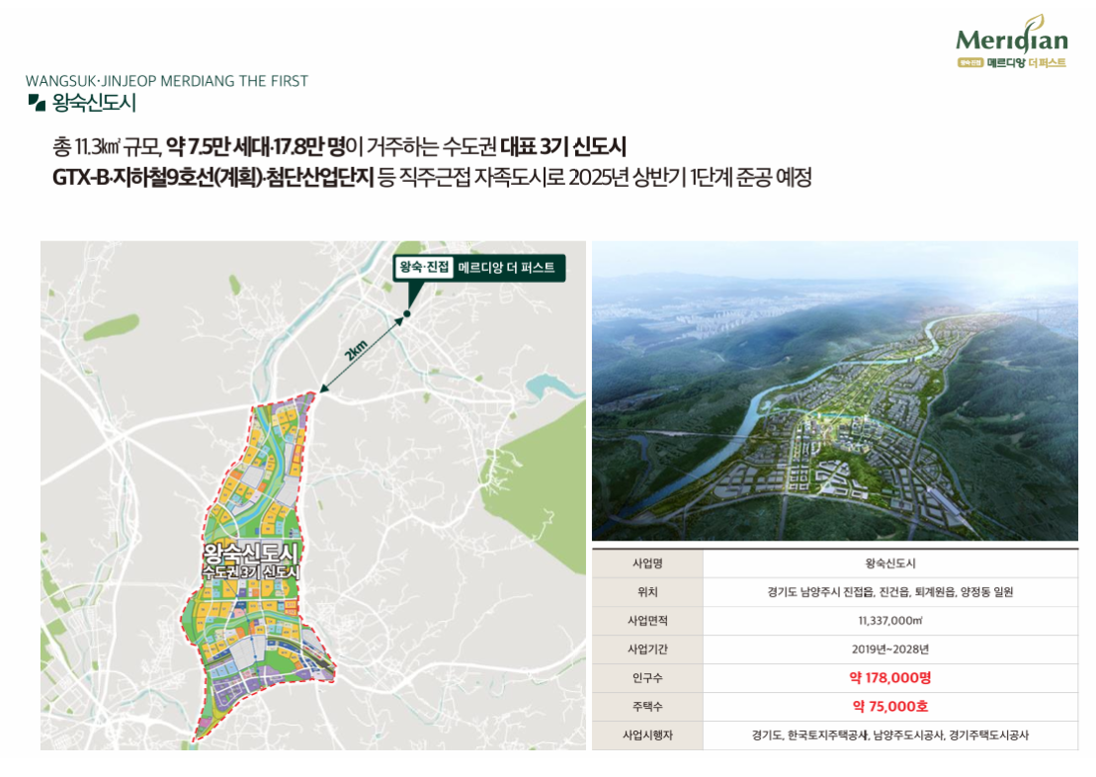Click the red '약 178,000명' population value
Image resolution: width=1096 pixels, height=777 pixels.
[x=890, y=678]
